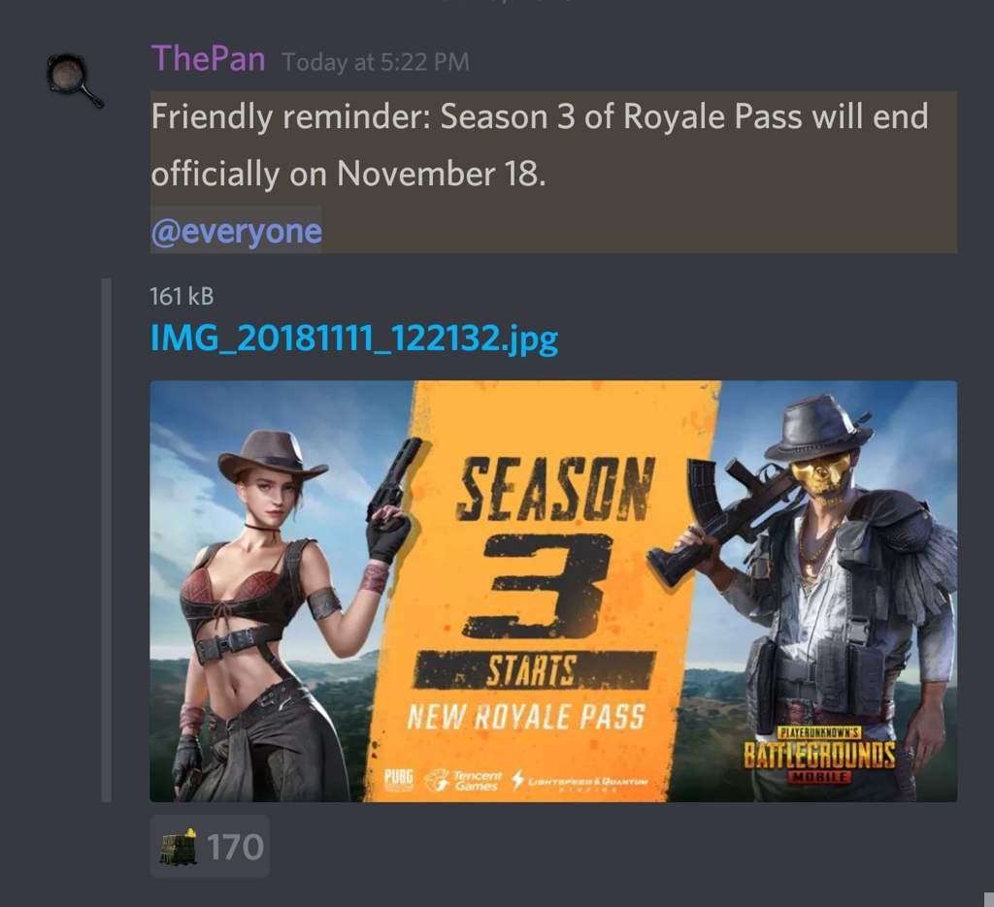Screen dimensions: 994x907
Task: Click the revolver held by the cowgirl
Action: 393,481
